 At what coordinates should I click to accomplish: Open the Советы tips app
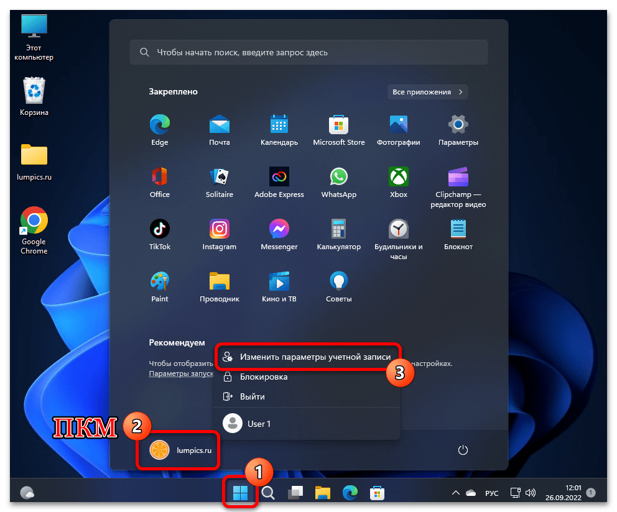pyautogui.click(x=339, y=286)
